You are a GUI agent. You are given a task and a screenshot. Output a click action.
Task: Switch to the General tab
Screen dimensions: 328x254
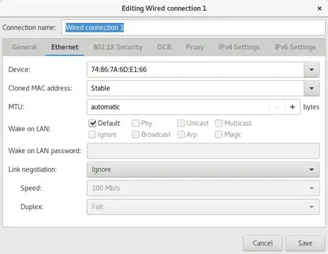24,47
